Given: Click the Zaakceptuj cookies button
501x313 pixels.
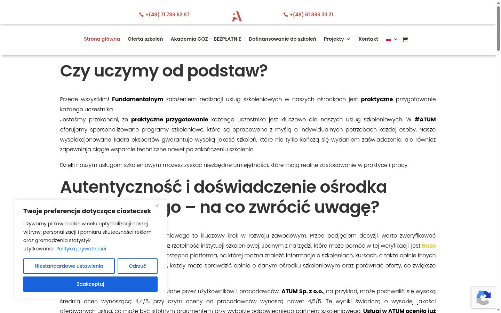Looking at the screenshot, I should 90,284.
